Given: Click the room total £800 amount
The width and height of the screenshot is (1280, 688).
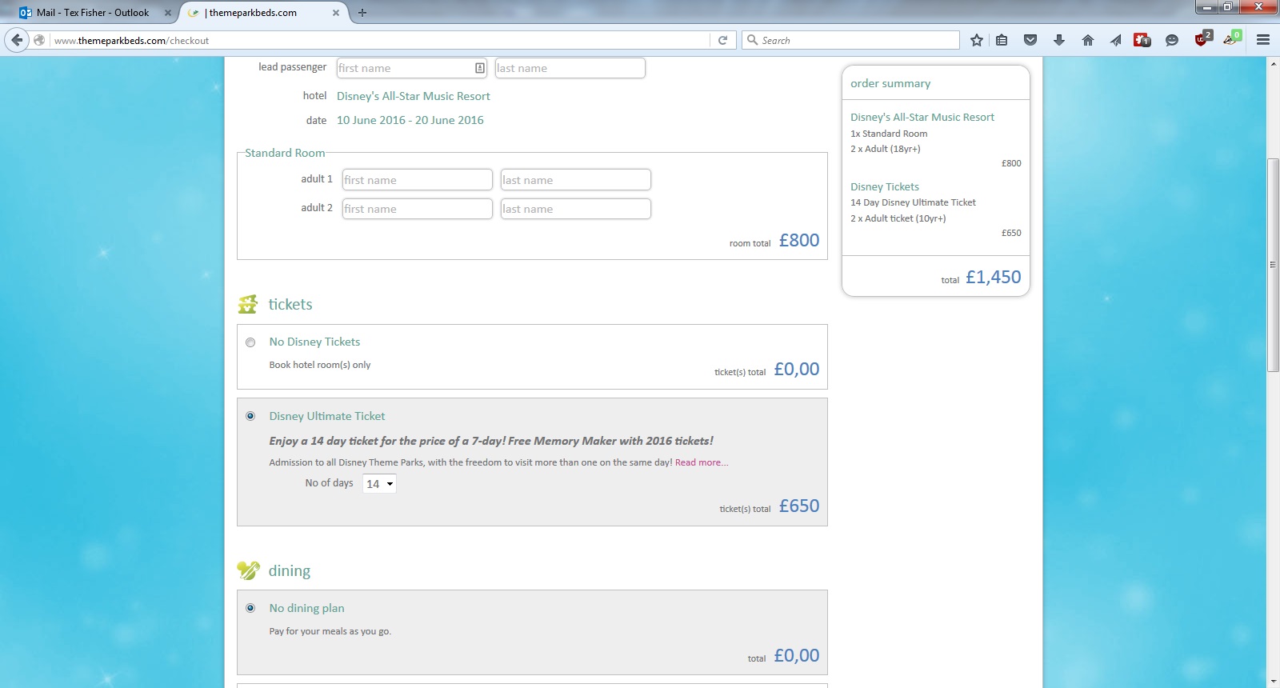Looking at the screenshot, I should pos(799,240).
